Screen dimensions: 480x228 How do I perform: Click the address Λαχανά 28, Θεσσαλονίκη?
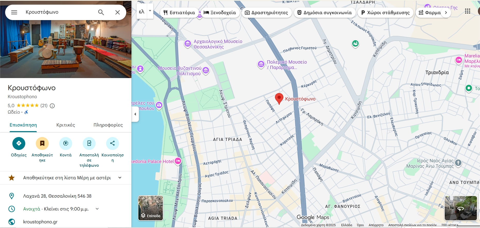click(x=57, y=196)
